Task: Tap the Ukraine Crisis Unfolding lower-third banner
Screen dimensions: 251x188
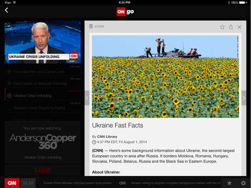Action: click(39, 57)
